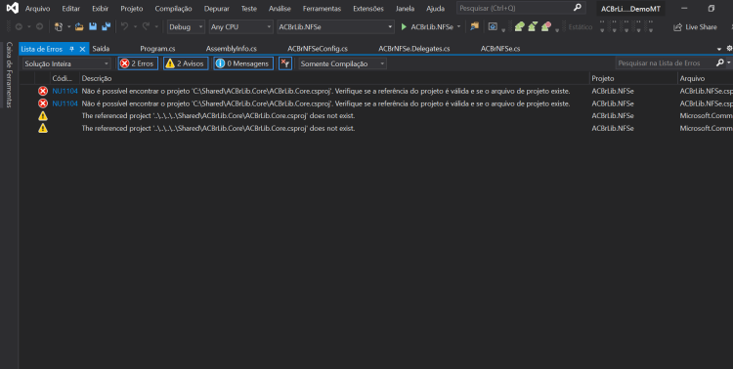Toggle the 0 Mensagens filter
This screenshot has width=733, height=369.
[x=243, y=63]
